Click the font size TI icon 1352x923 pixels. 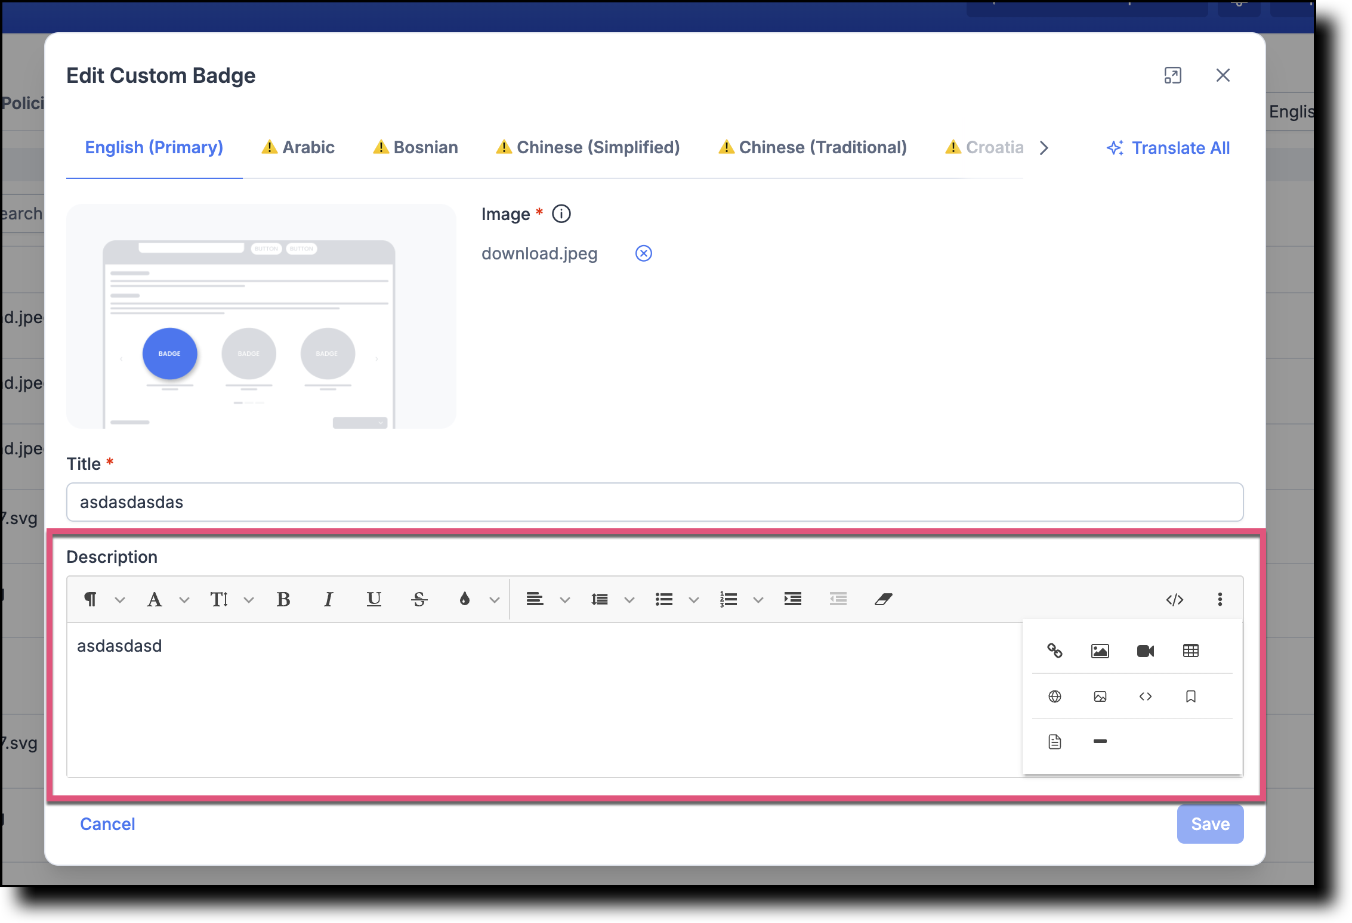tap(219, 599)
